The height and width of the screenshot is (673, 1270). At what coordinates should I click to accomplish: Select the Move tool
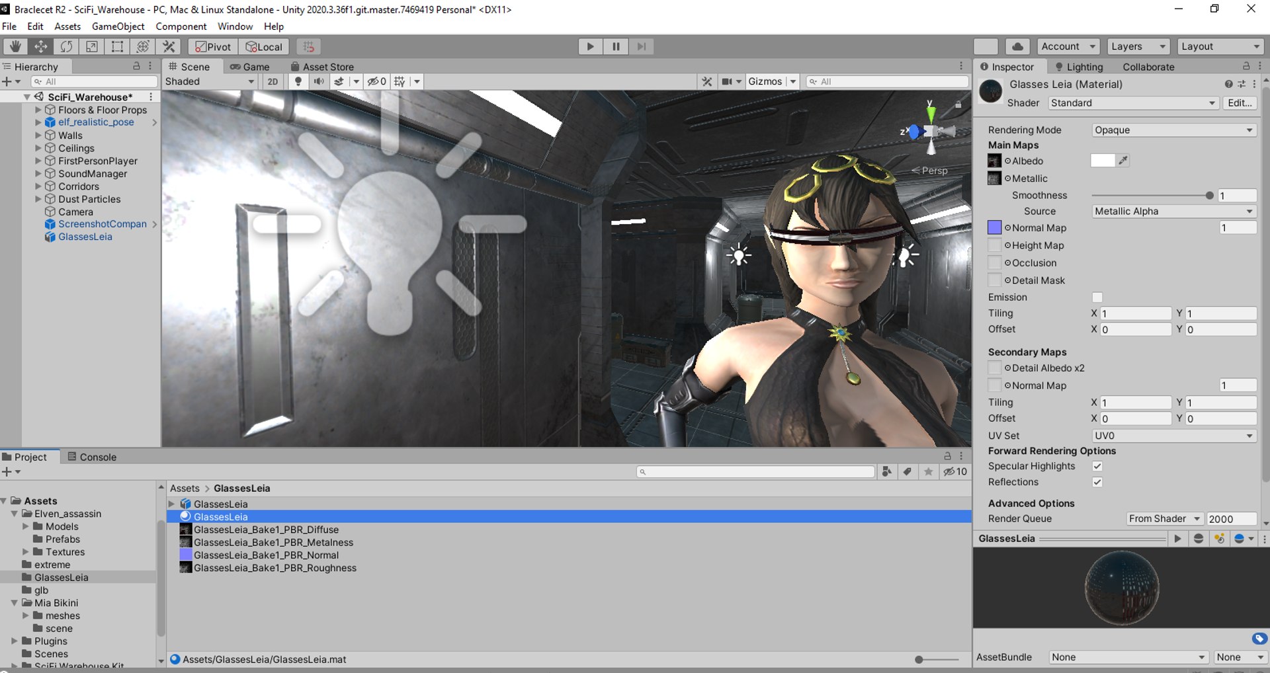(x=40, y=46)
